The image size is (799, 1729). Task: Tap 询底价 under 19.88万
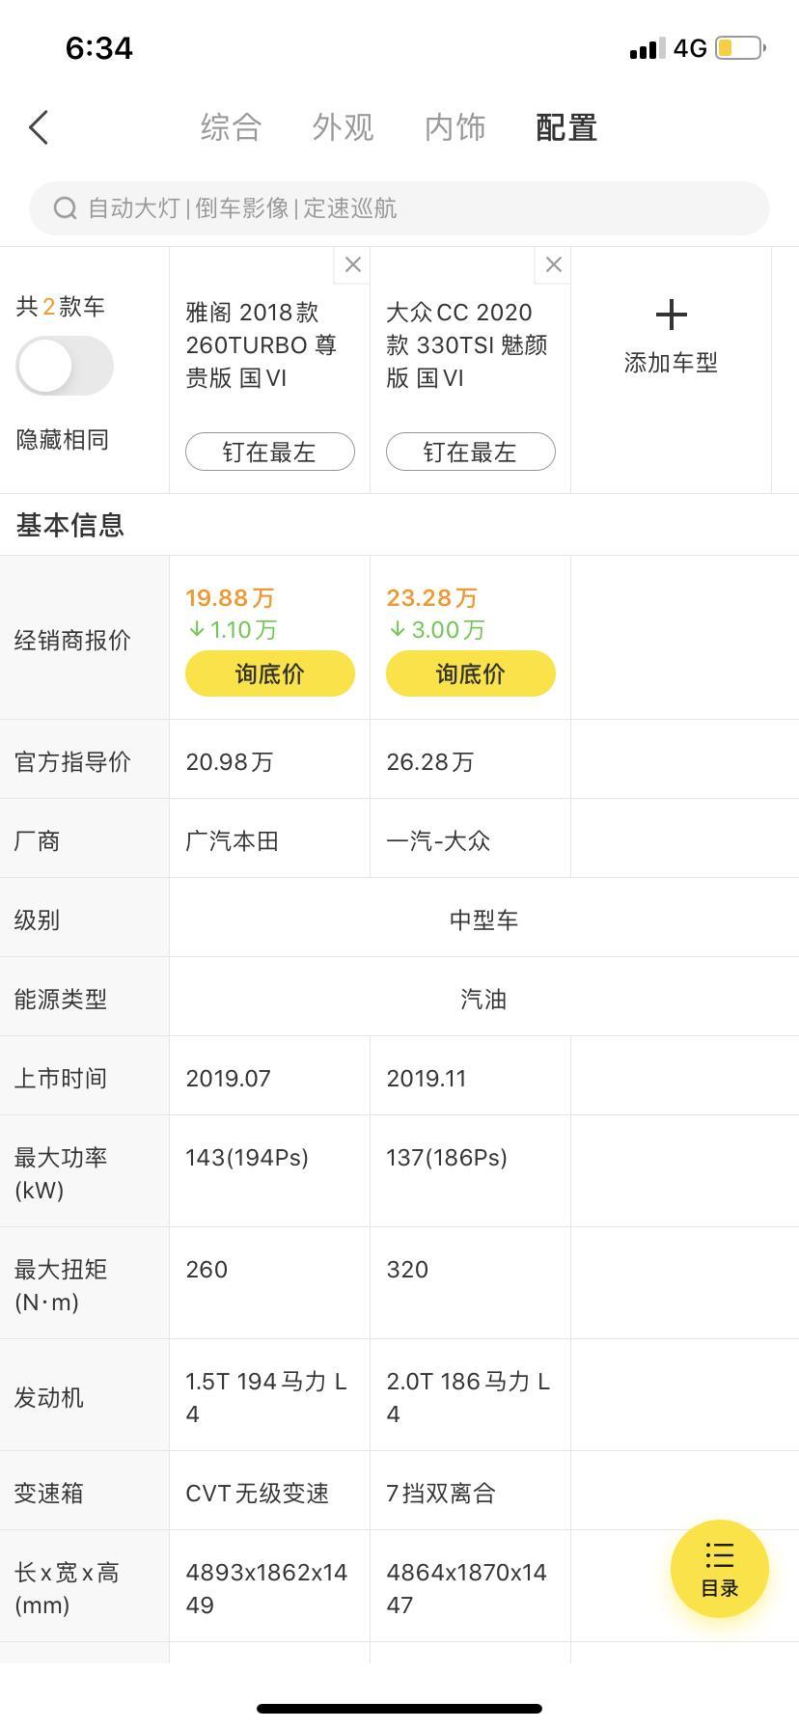pyautogui.click(x=270, y=673)
